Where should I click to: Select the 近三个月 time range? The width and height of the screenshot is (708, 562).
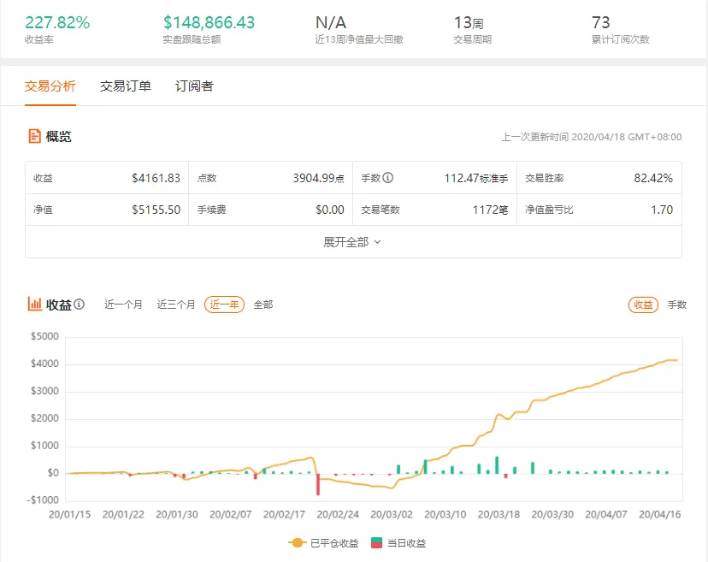pos(176,305)
